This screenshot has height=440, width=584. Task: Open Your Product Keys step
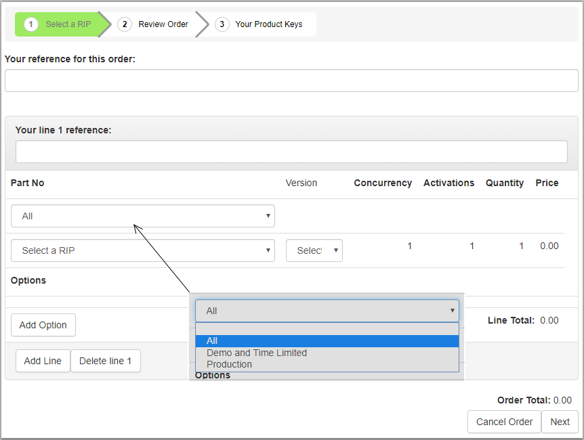[268, 24]
